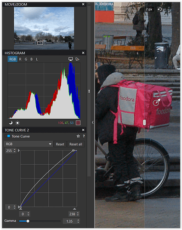Click the sampled color swatch in Histogram
Screen dimensions: 182x230
(78, 123)
